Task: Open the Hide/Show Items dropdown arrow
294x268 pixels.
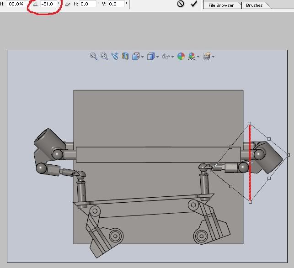Action: [x=172, y=57]
